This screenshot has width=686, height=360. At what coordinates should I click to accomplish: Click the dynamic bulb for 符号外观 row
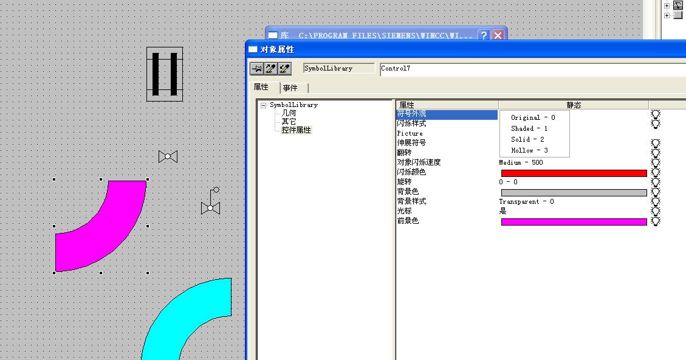click(656, 114)
